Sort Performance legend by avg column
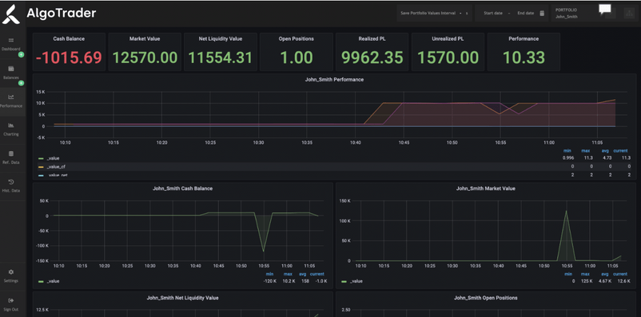 [606, 151]
